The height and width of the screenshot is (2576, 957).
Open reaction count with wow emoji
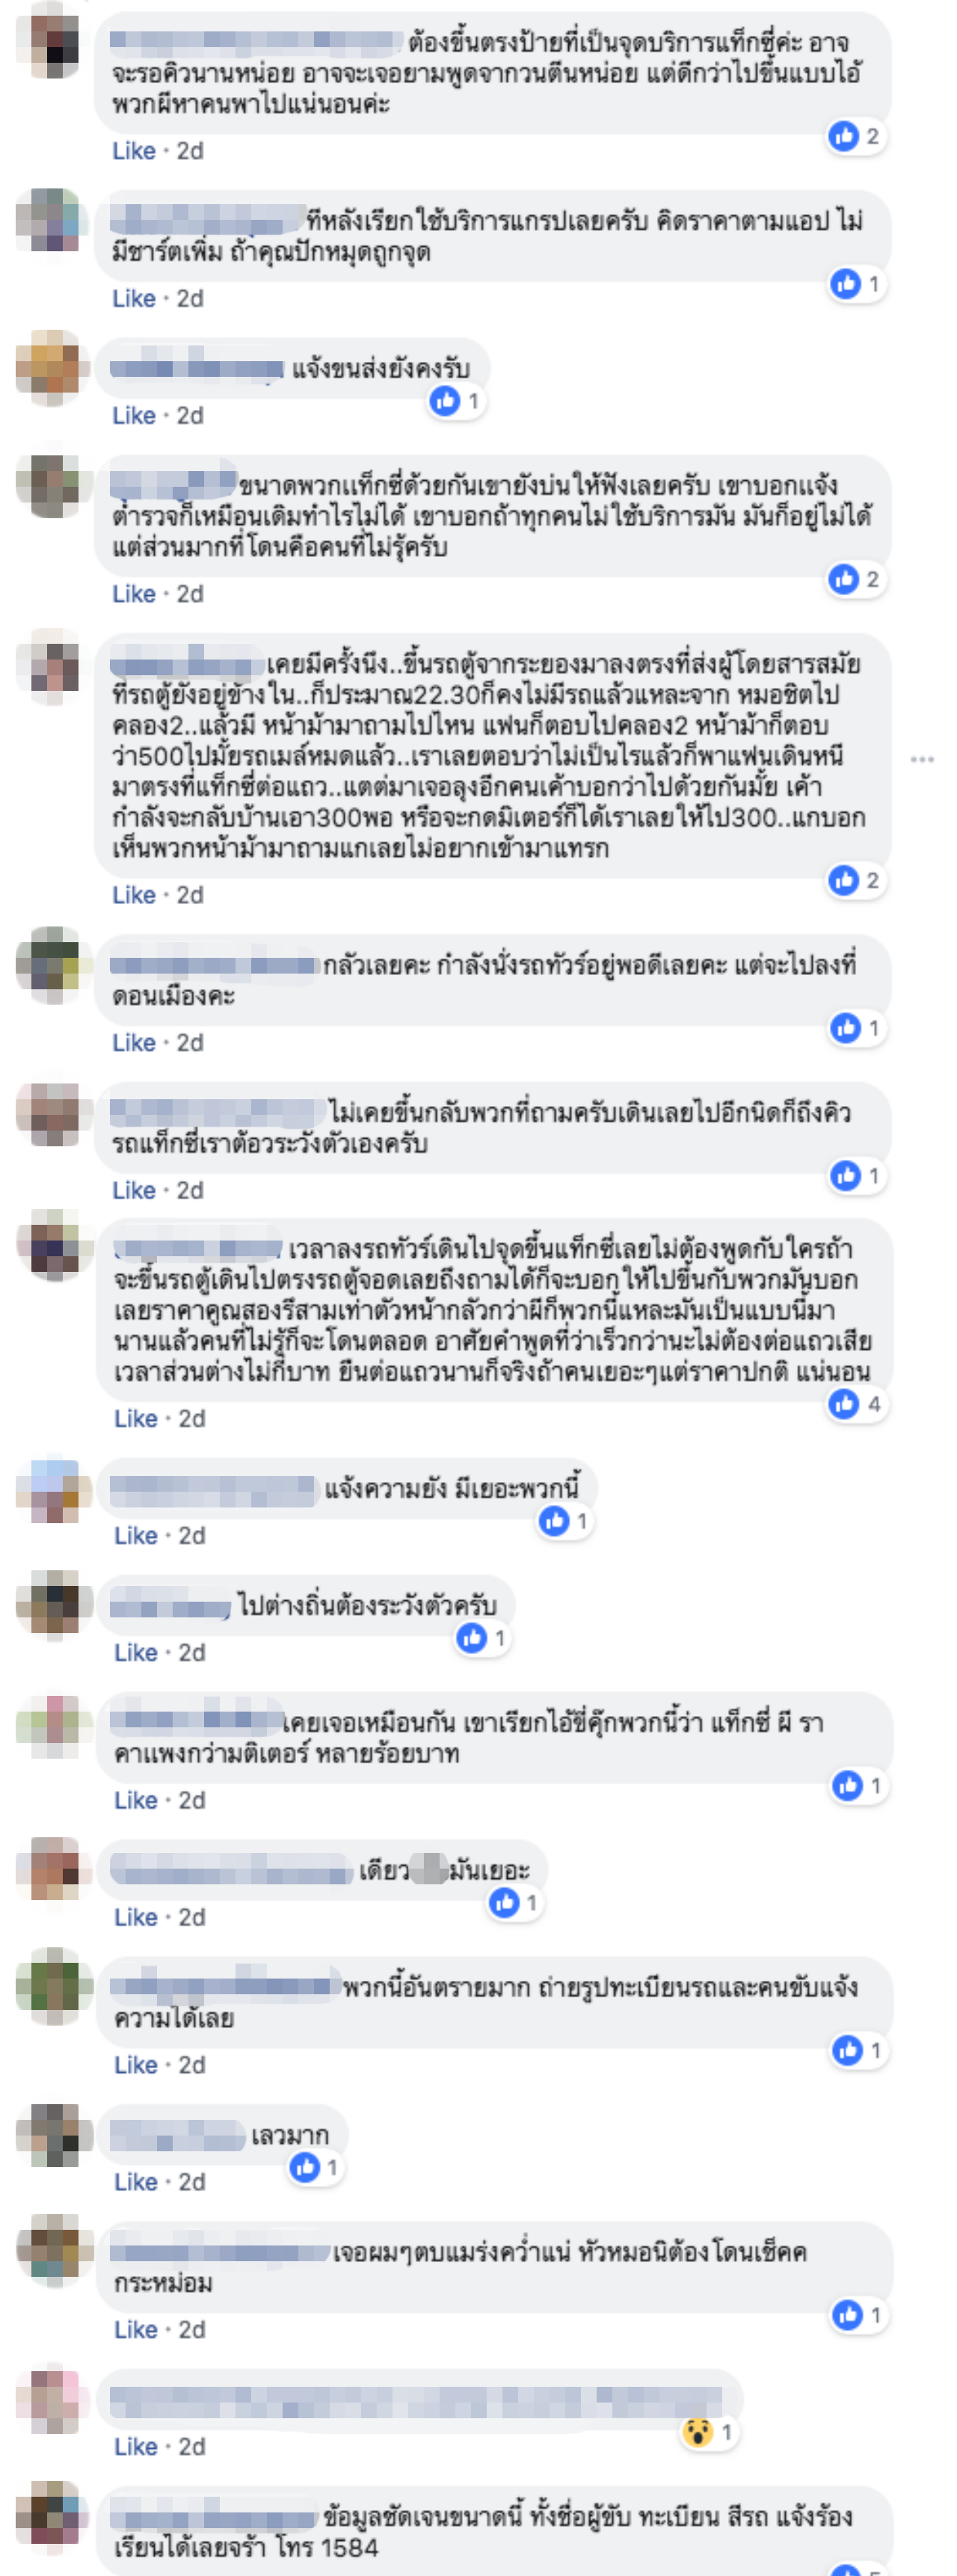(709, 2432)
